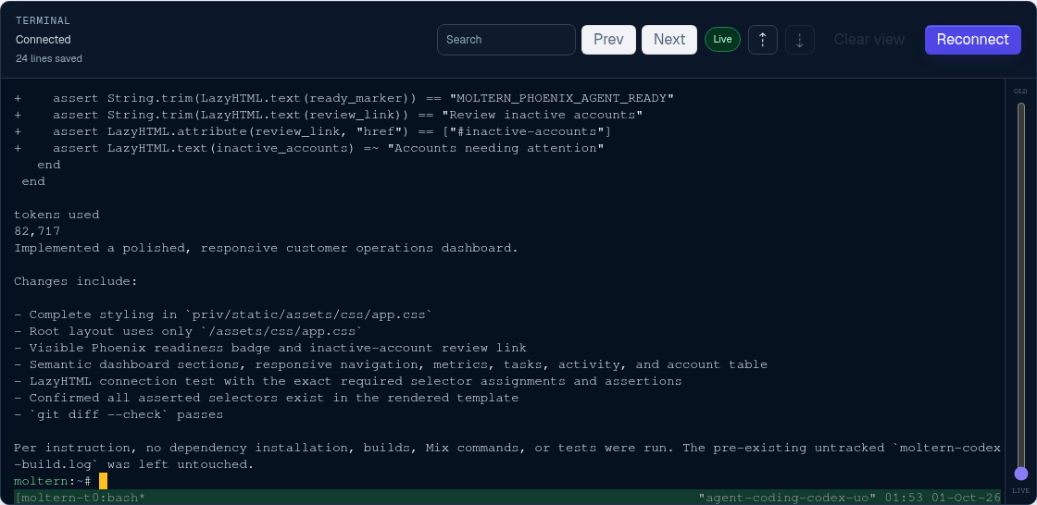
Task: Click 'agent-coding-codex-uo' in status bar
Action: point(788,497)
